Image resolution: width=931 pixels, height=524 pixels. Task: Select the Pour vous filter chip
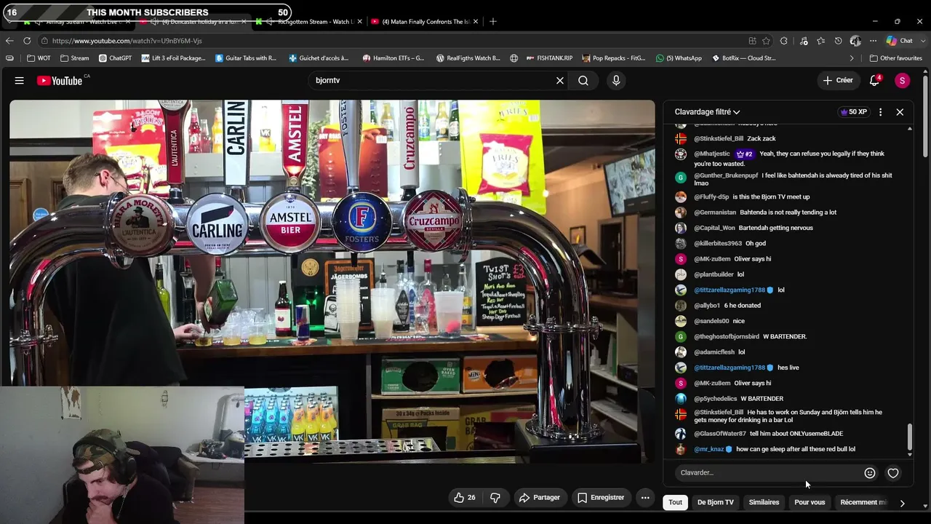pos(810,502)
